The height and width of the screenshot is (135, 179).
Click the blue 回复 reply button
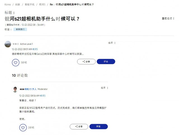98,127
